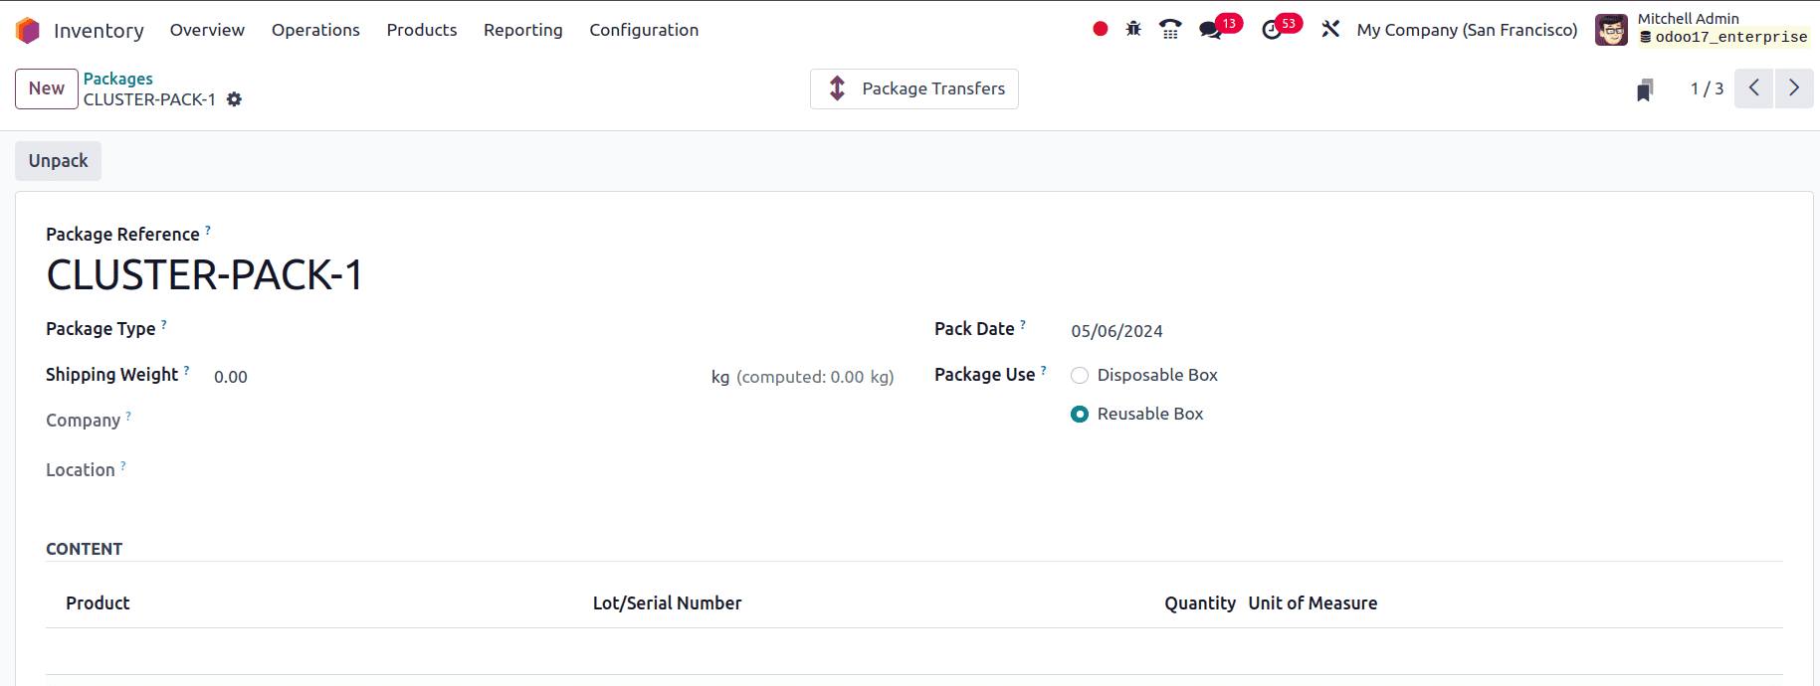Open Package Transfers smart button
Viewport: 1820px width, 686px height.
click(x=914, y=88)
